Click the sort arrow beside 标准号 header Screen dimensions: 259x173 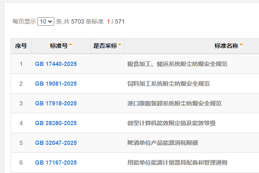click(71, 45)
